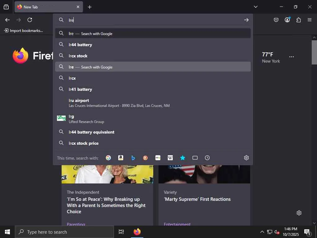This screenshot has height=238, width=317.
Task: Show hidden system tray icons chevron
Action: coord(262,232)
